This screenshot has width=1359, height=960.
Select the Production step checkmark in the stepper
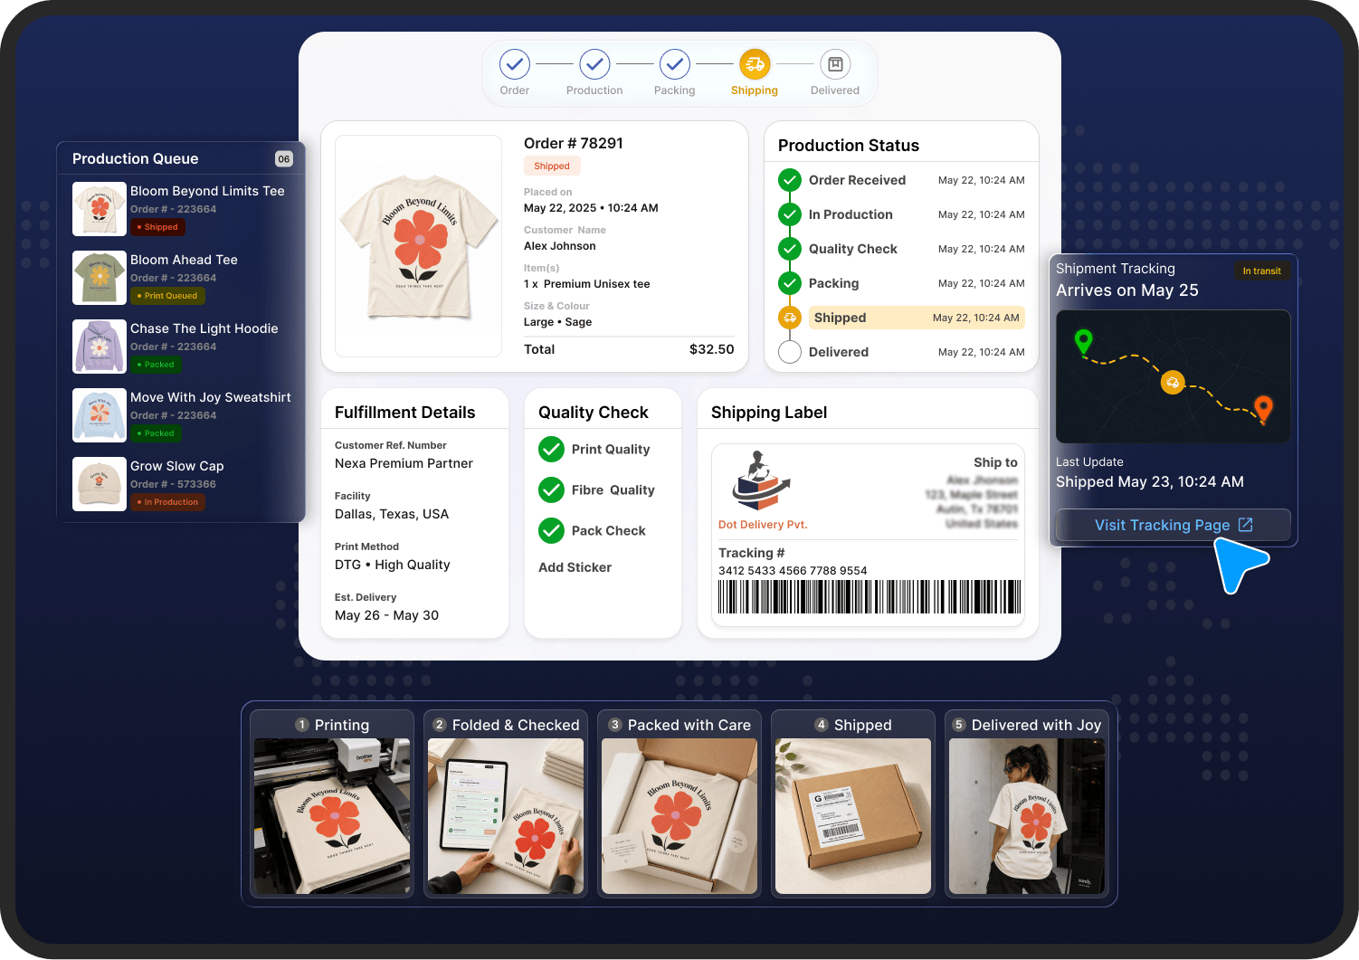point(594,64)
